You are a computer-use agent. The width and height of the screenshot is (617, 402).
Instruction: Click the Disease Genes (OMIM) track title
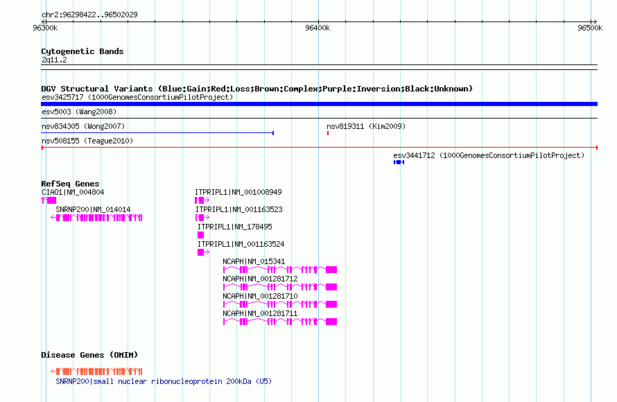tap(89, 355)
